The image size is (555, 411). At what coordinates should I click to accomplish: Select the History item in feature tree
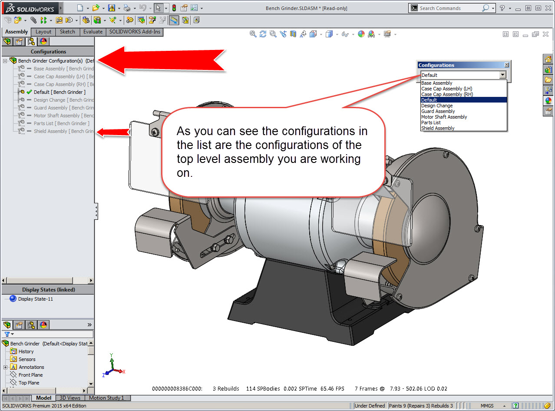(x=26, y=351)
